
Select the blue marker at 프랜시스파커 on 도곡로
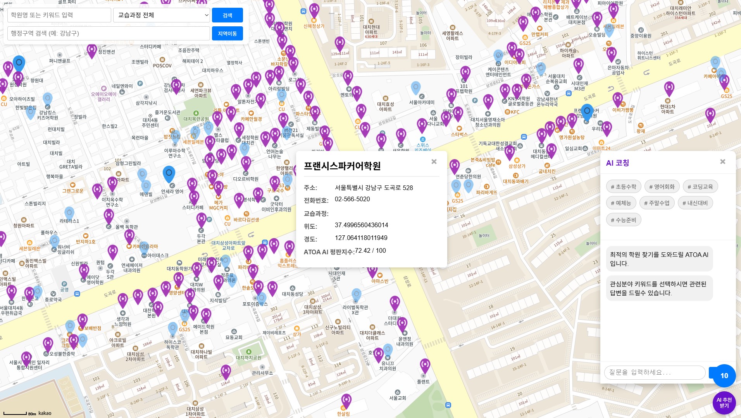coord(587,111)
